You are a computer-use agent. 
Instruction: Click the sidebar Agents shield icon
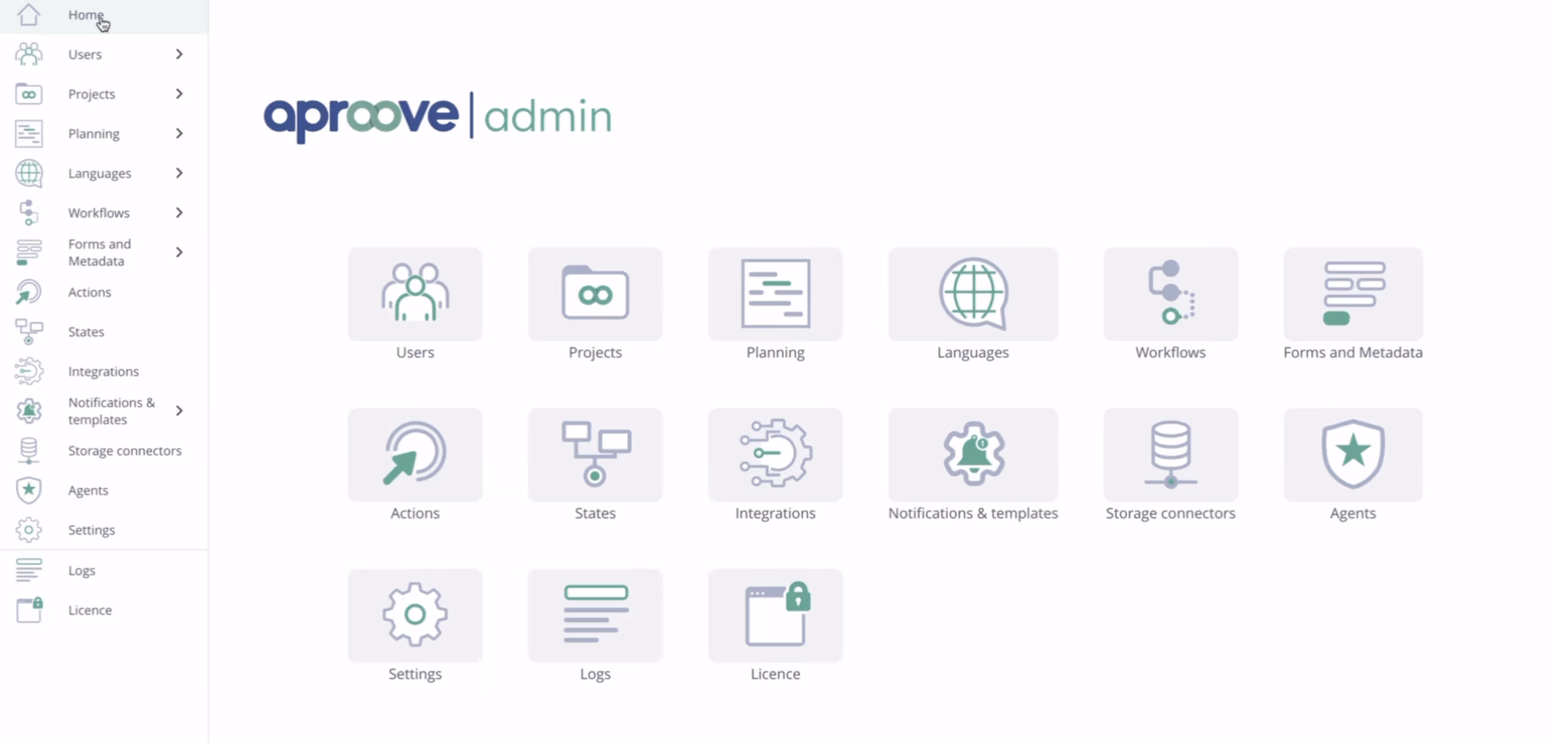[x=28, y=490]
